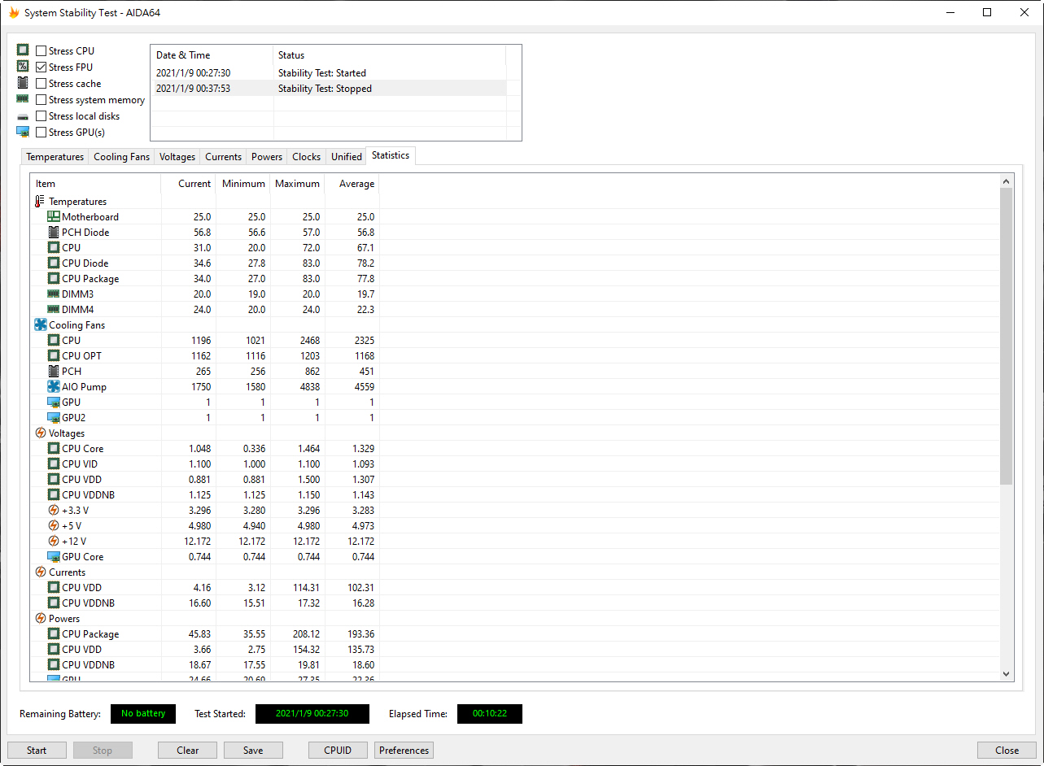Switch to the Unified tab

(x=347, y=157)
